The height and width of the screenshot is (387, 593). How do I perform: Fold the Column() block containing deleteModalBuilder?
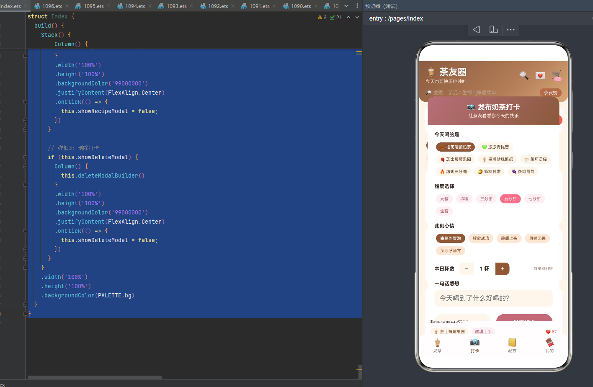coord(25,167)
